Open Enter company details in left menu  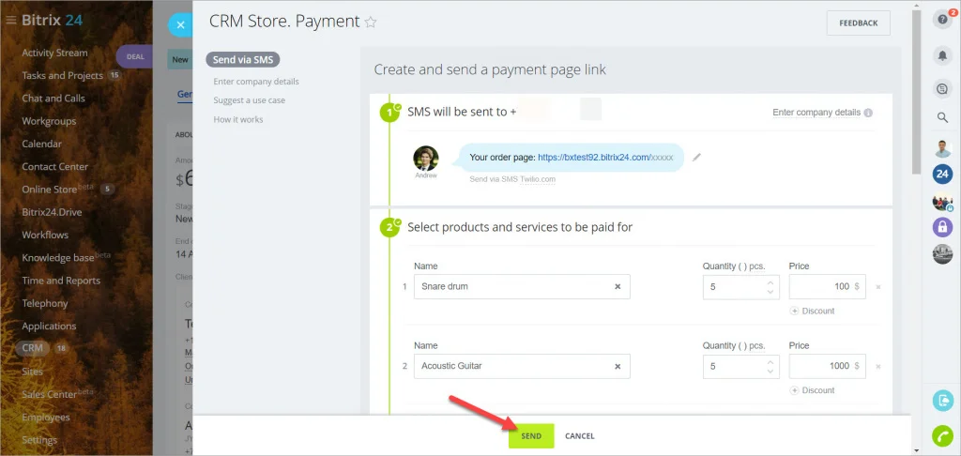(256, 82)
